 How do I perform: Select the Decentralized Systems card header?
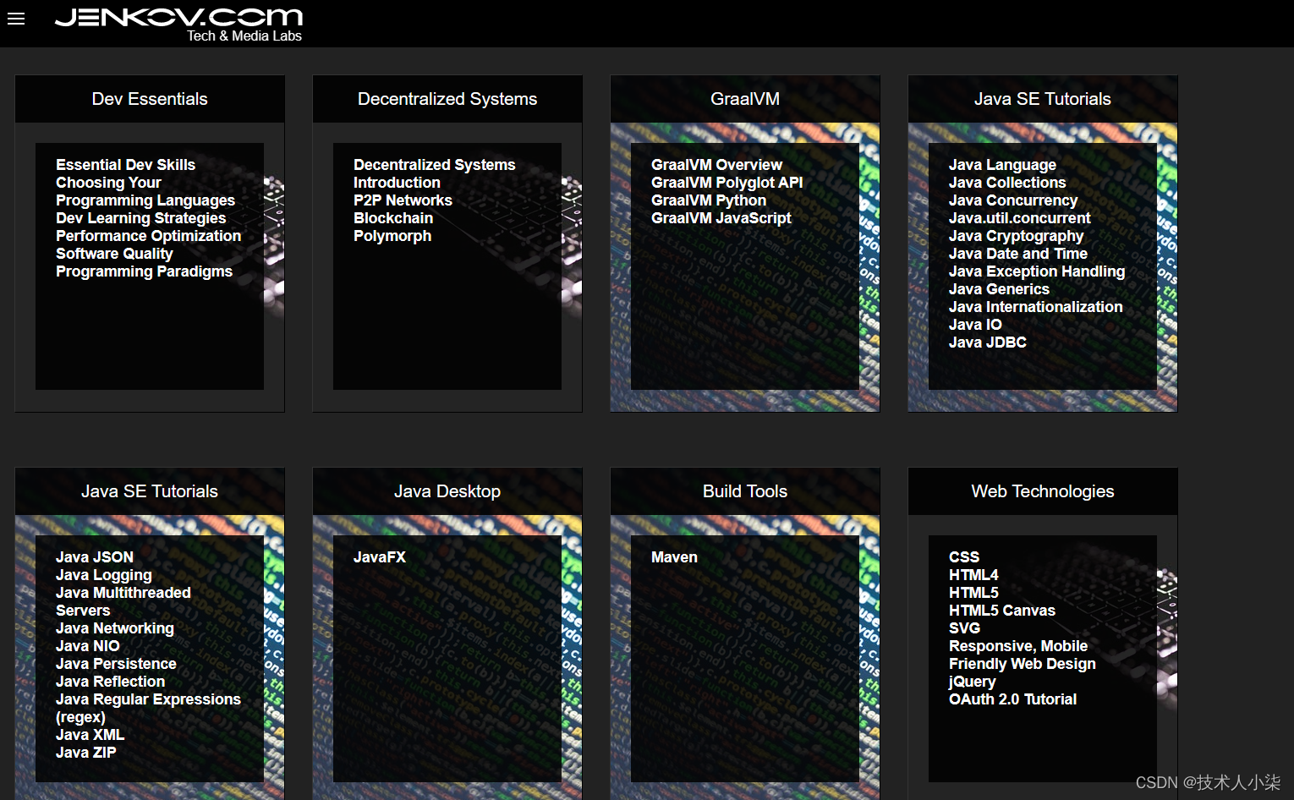click(x=447, y=99)
